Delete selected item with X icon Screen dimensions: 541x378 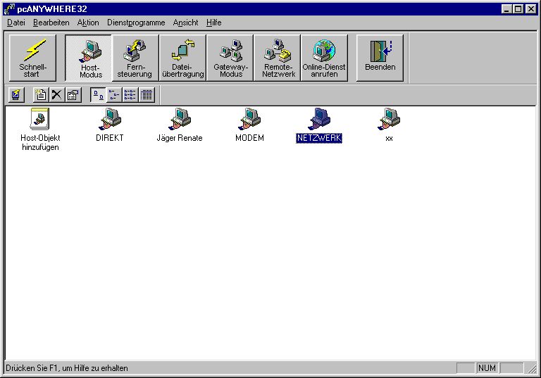tap(57, 95)
